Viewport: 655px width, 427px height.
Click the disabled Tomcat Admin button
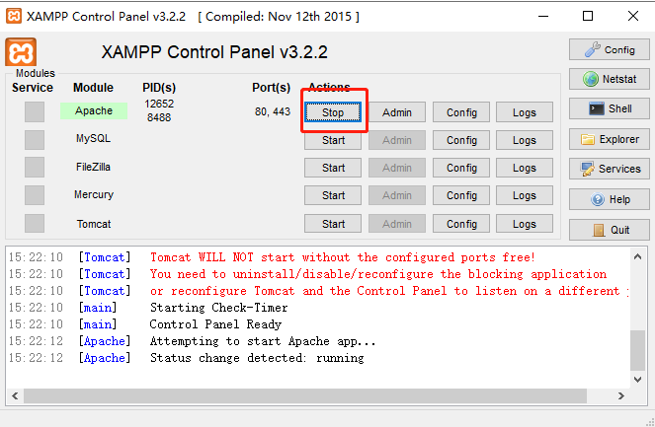[x=397, y=224]
